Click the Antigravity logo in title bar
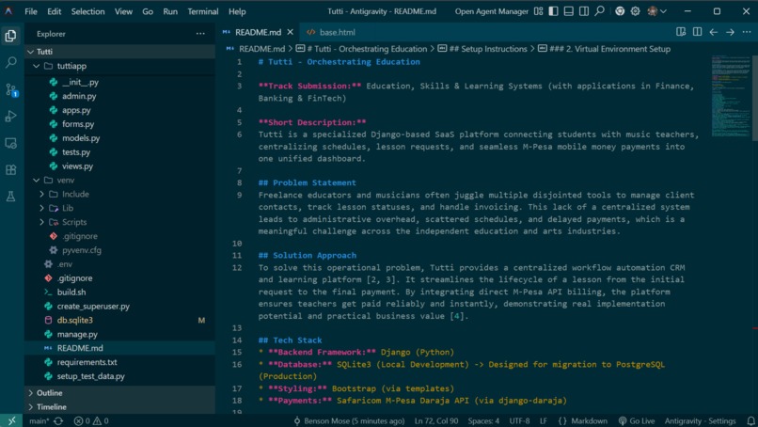This screenshot has height=427, width=758. 8,10
